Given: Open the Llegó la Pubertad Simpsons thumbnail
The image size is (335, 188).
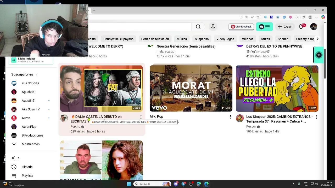Looking at the screenshot, I should [x=277, y=89].
